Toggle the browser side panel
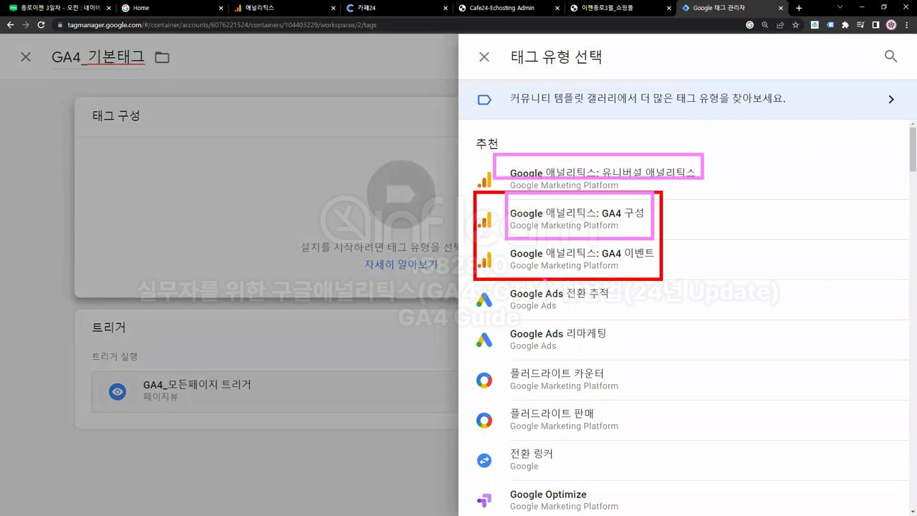Viewport: 917px width, 516px height. (875, 24)
